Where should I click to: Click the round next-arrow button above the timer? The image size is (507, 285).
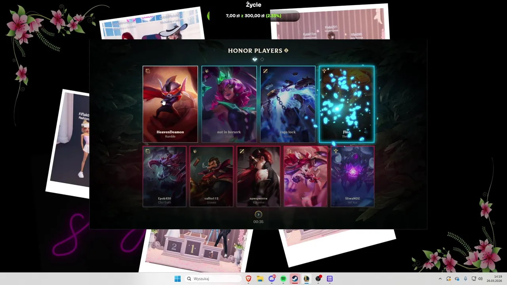tap(258, 215)
